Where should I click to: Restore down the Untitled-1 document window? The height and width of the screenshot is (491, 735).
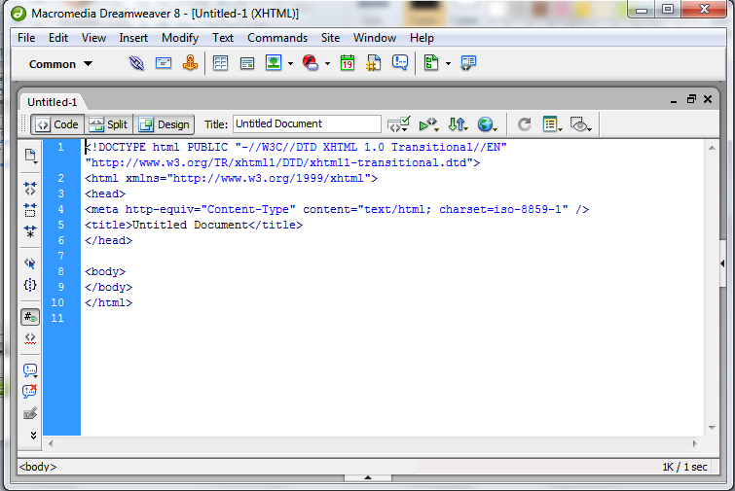click(x=691, y=99)
